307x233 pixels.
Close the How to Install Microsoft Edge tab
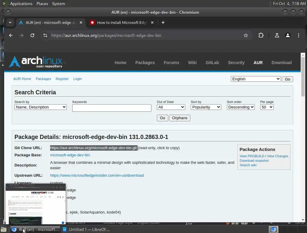point(152,22)
